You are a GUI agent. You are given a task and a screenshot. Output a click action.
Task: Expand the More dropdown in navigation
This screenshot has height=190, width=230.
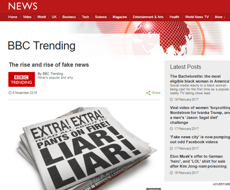pyautogui.click(x=220, y=17)
